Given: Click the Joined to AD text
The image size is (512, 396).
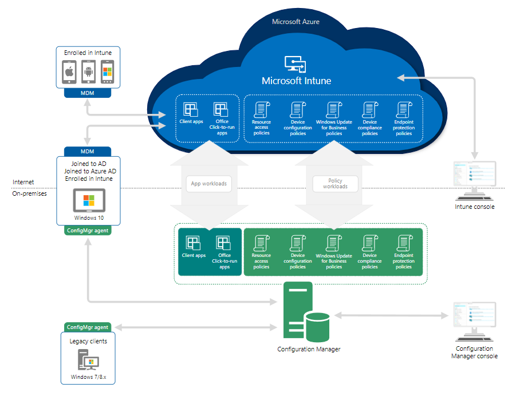Looking at the screenshot, I should (89, 164).
